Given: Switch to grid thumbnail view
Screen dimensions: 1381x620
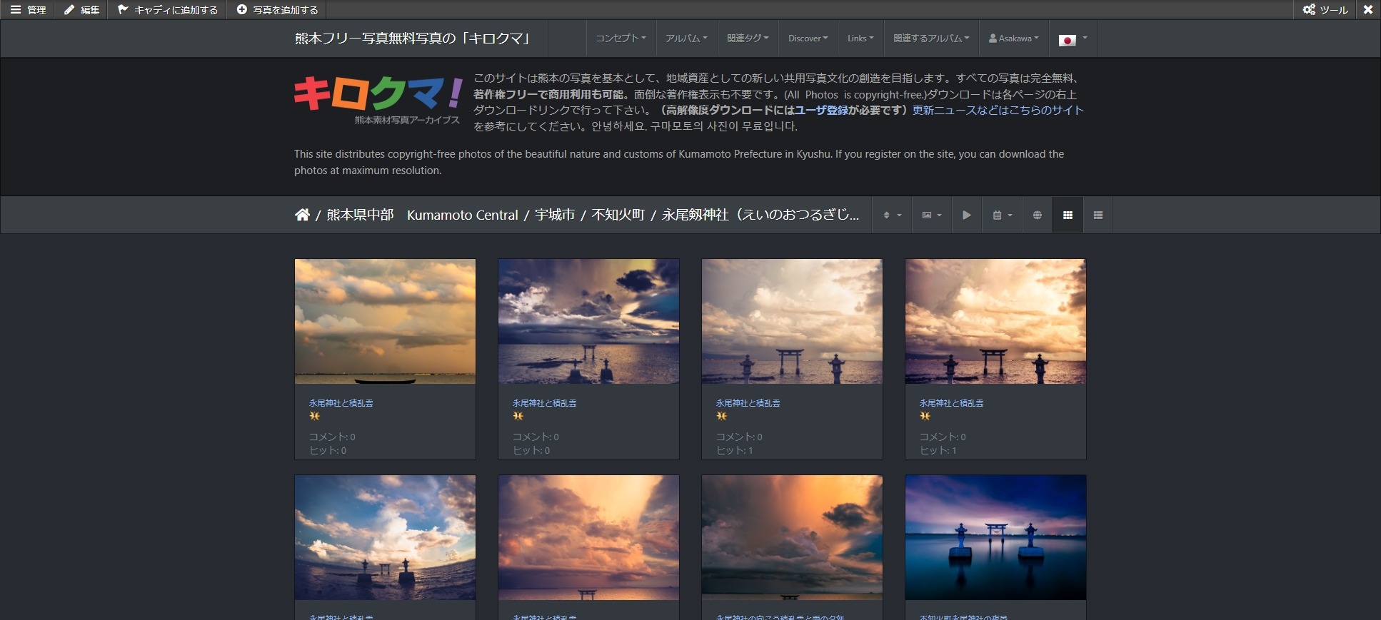Looking at the screenshot, I should (x=1068, y=215).
